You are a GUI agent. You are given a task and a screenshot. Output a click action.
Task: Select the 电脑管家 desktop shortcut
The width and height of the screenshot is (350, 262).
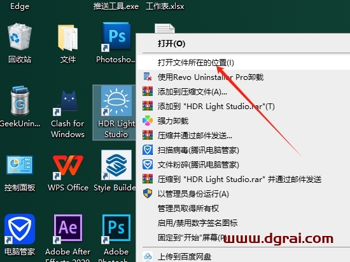20,229
